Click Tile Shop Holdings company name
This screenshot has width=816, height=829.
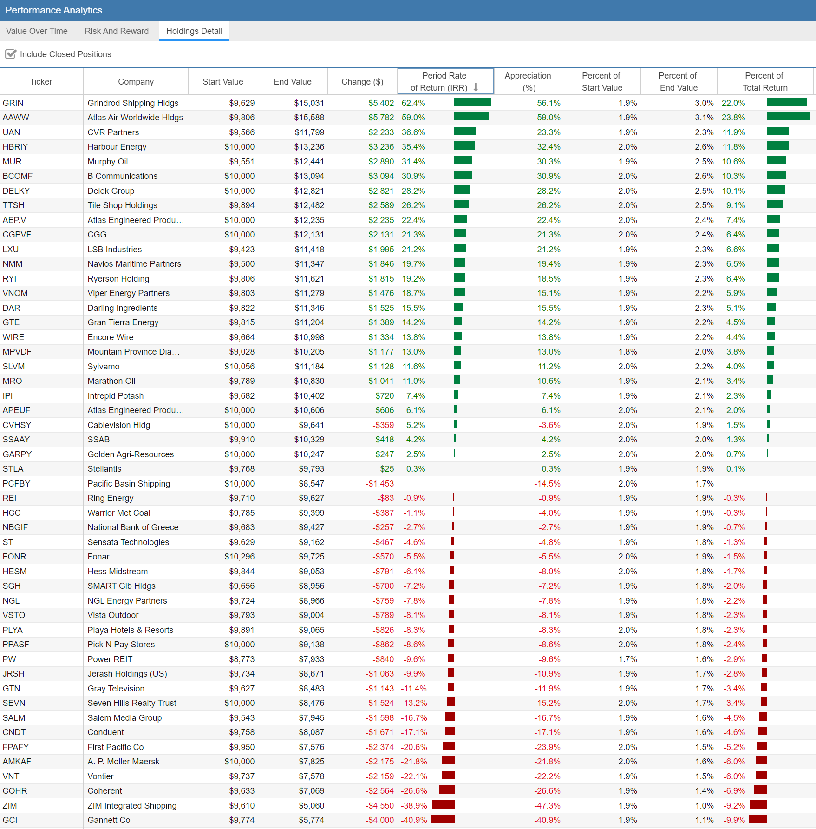tap(123, 205)
